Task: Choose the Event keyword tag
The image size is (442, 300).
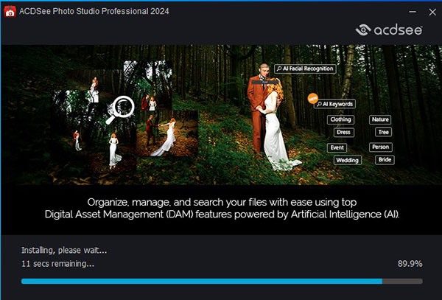Action: coord(337,147)
